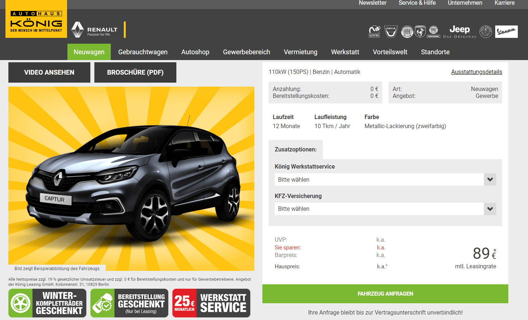The width and height of the screenshot is (528, 320).
Task: Click 'Bild zeigt Beispielabbildung des Fahrzeugs' caption
Action: [x=57, y=269]
